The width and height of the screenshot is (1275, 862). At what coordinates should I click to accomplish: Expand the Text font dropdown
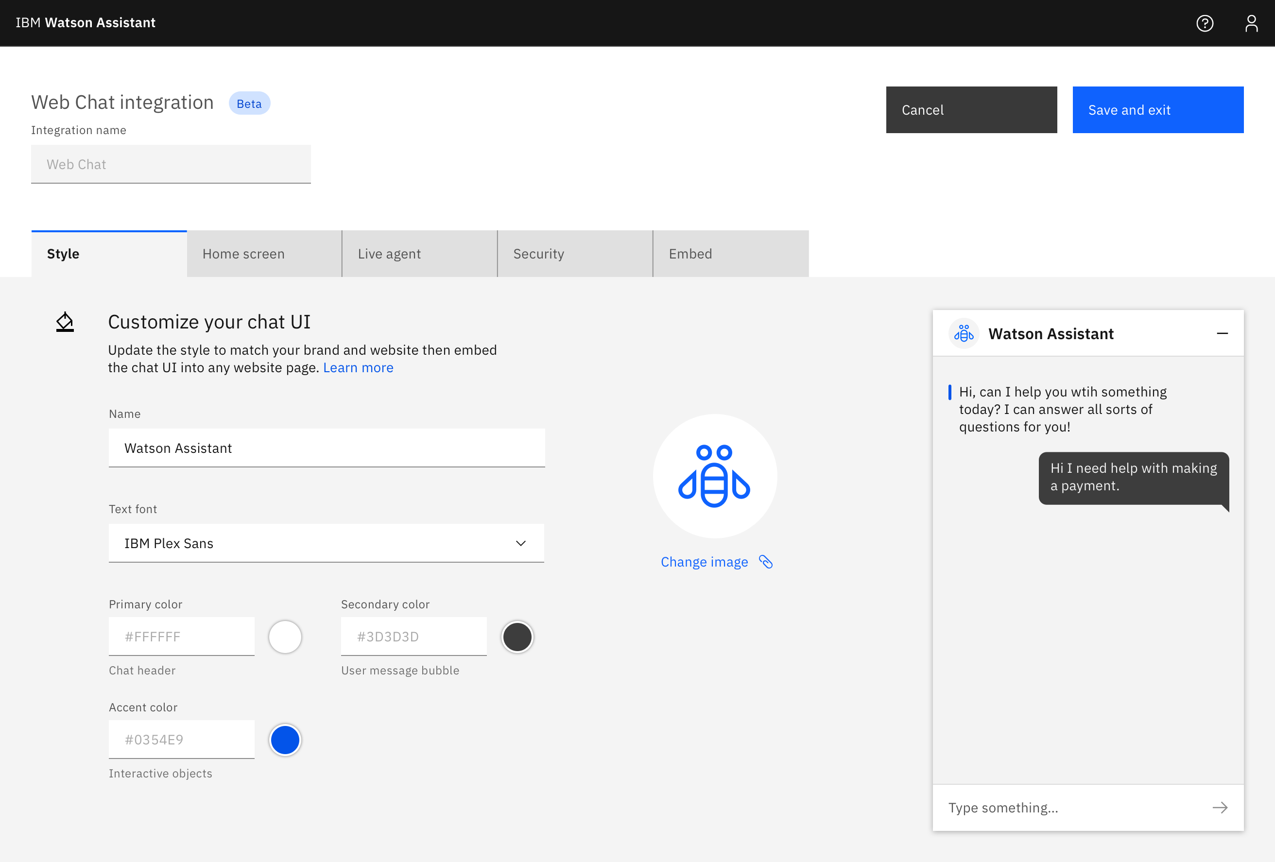[327, 543]
